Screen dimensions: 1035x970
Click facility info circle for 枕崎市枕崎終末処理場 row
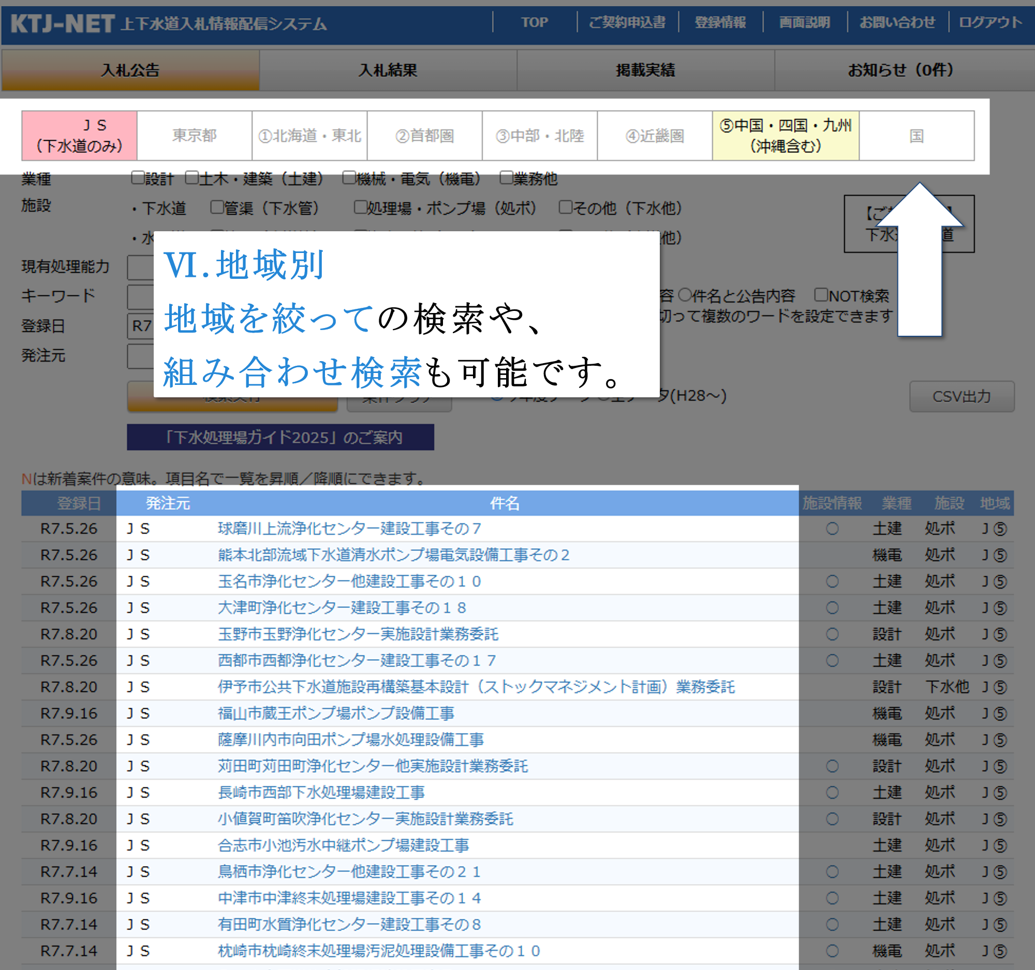pos(832,951)
